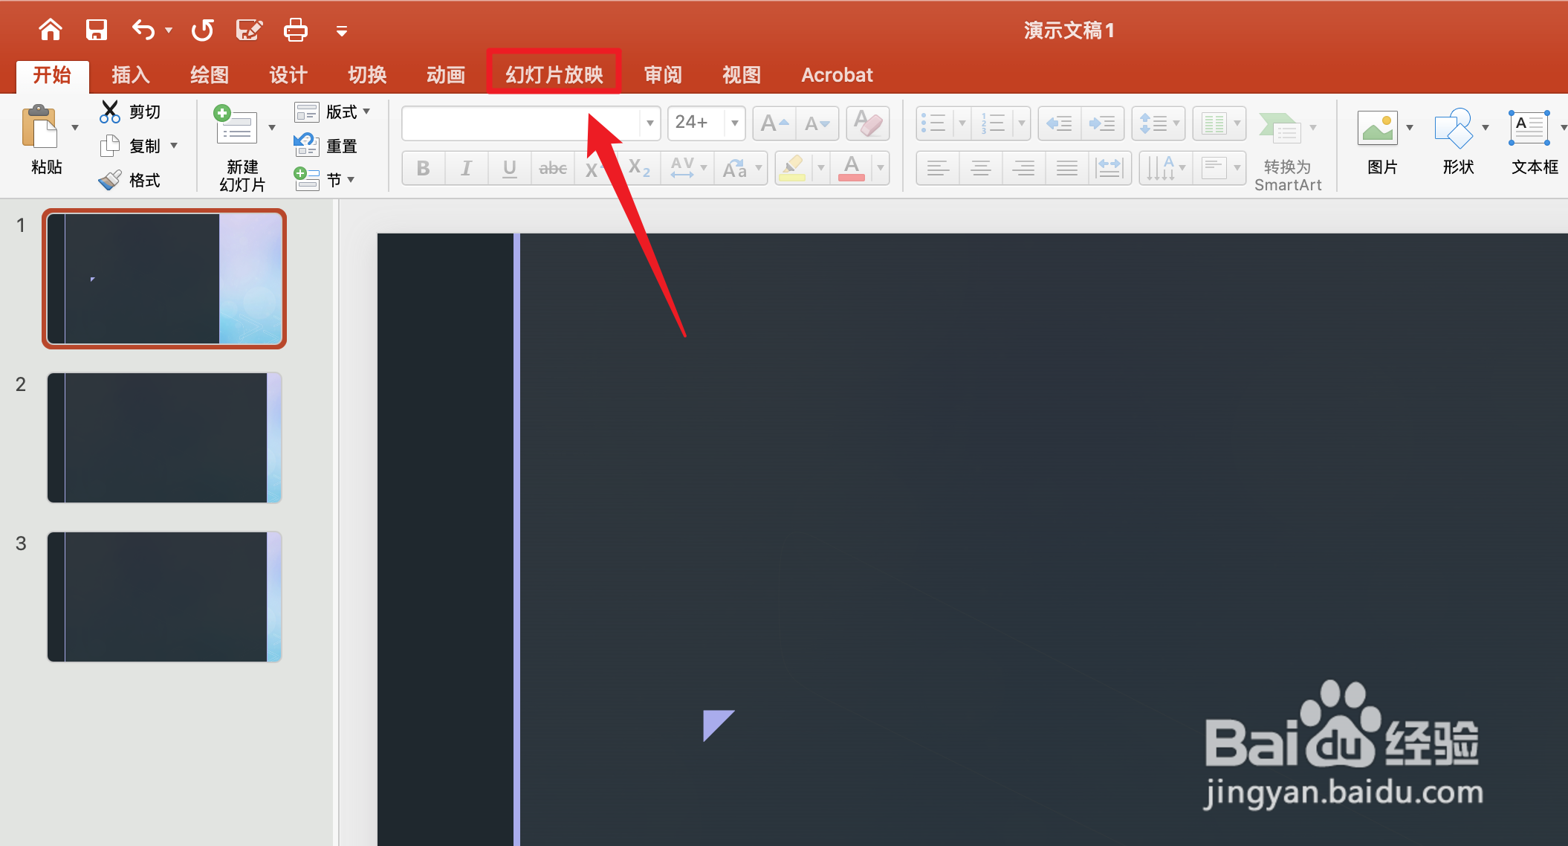Click the Save icon in title bar
The height and width of the screenshot is (846, 1568).
pyautogui.click(x=97, y=30)
